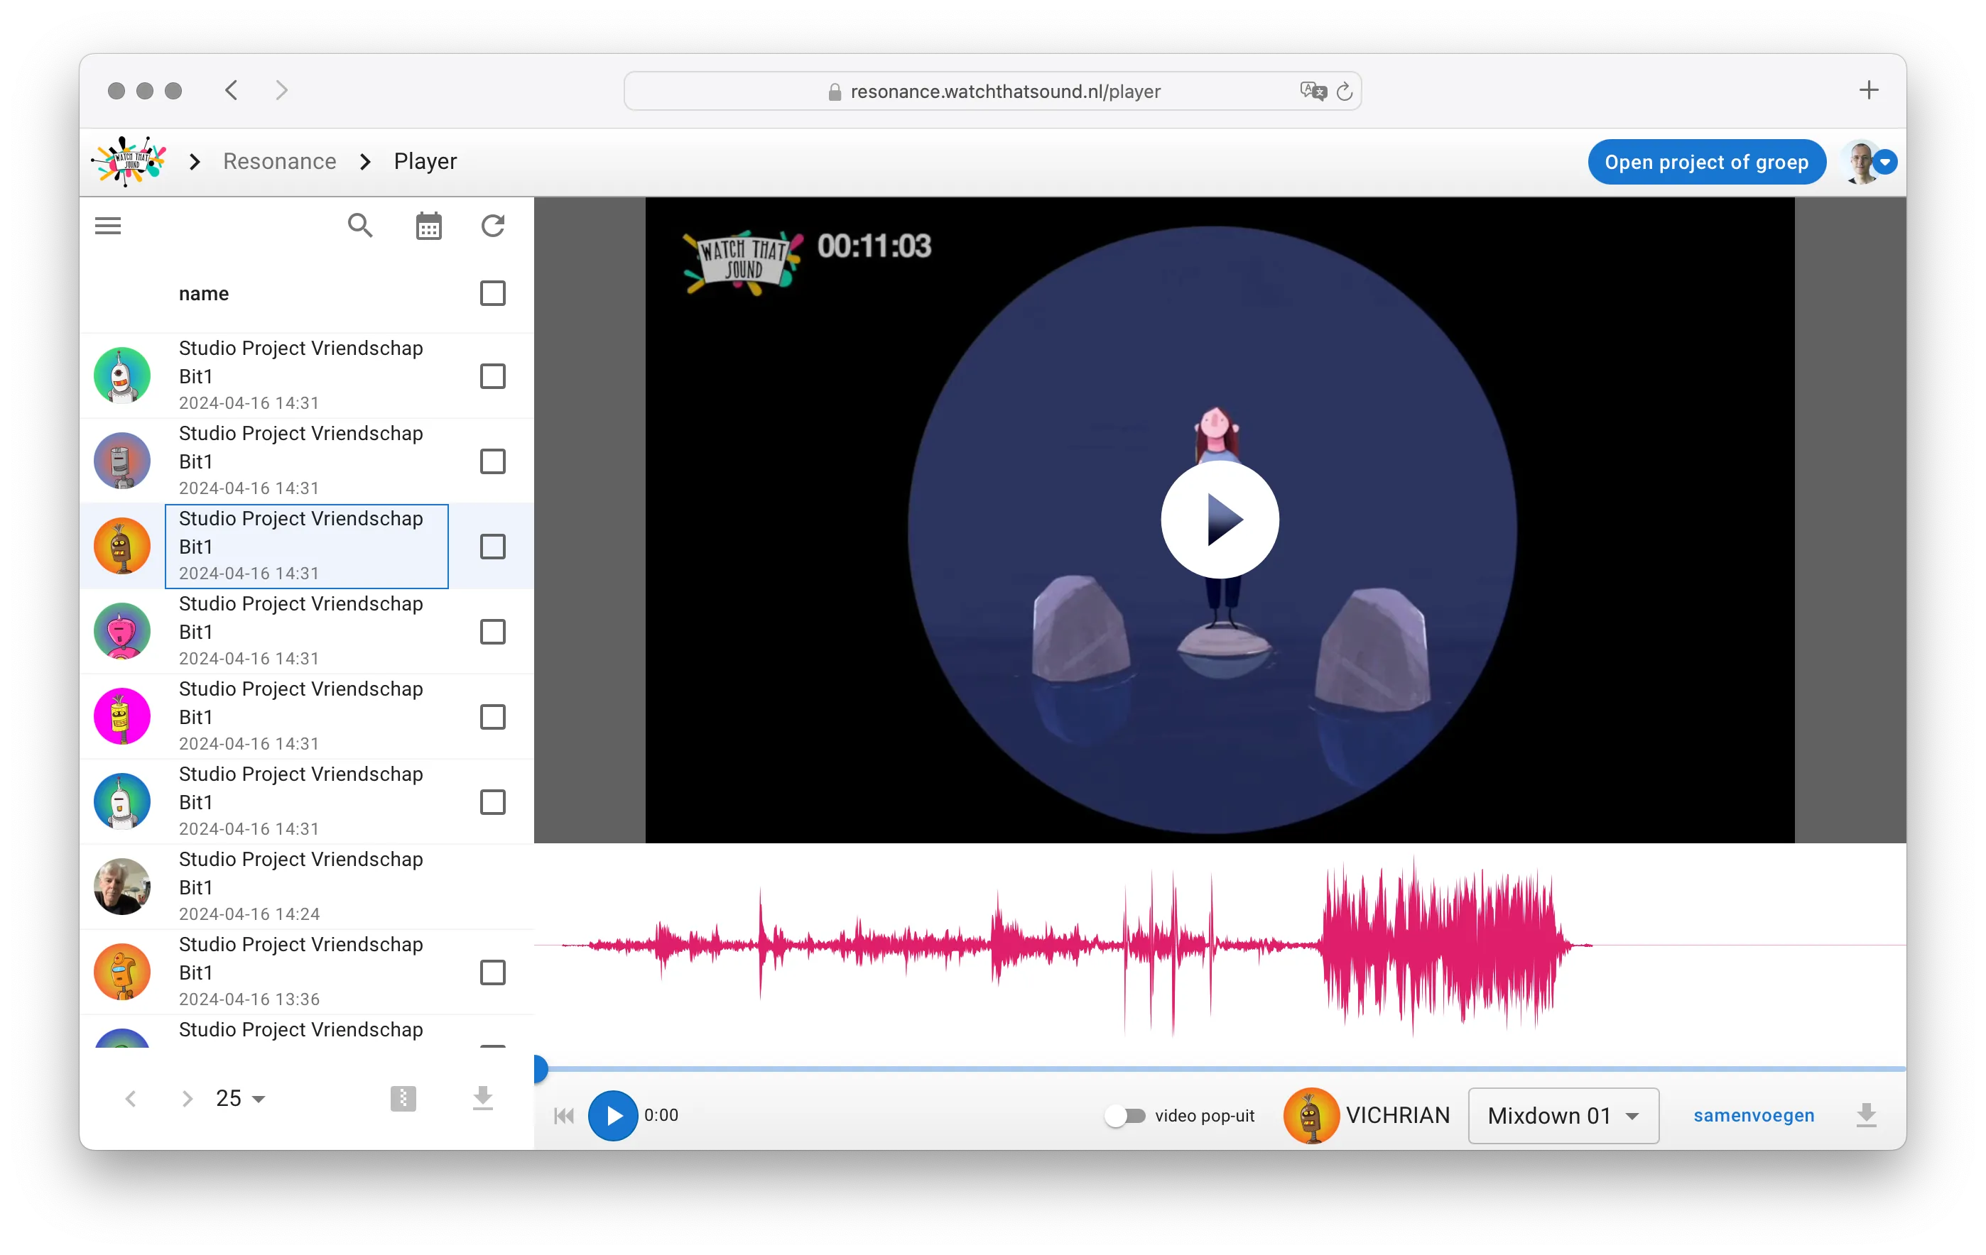Click the search magnifier icon
Viewport: 1986px width, 1255px height.
pos(359,225)
